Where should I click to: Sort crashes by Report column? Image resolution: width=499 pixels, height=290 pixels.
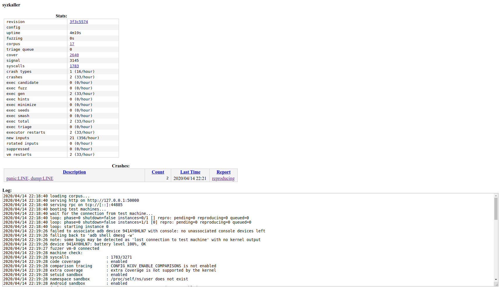[x=223, y=172]
